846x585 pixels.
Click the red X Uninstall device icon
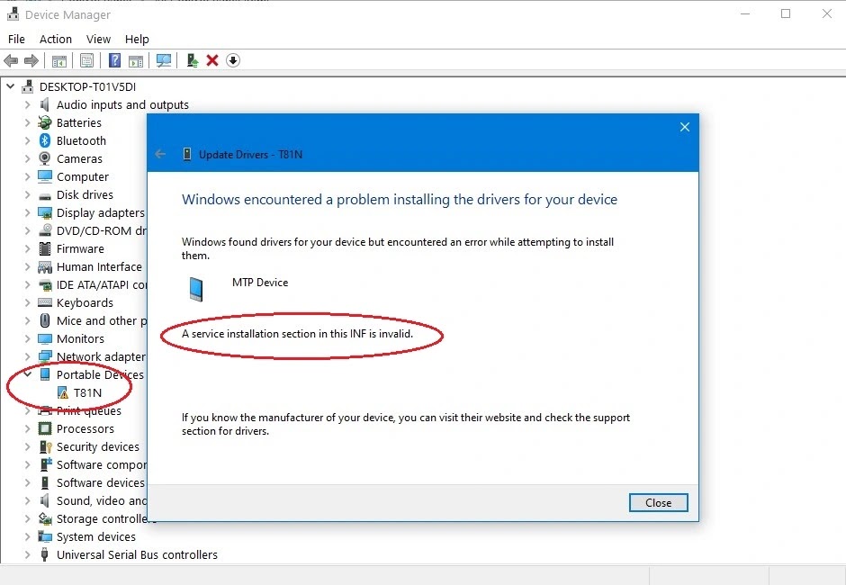212,60
